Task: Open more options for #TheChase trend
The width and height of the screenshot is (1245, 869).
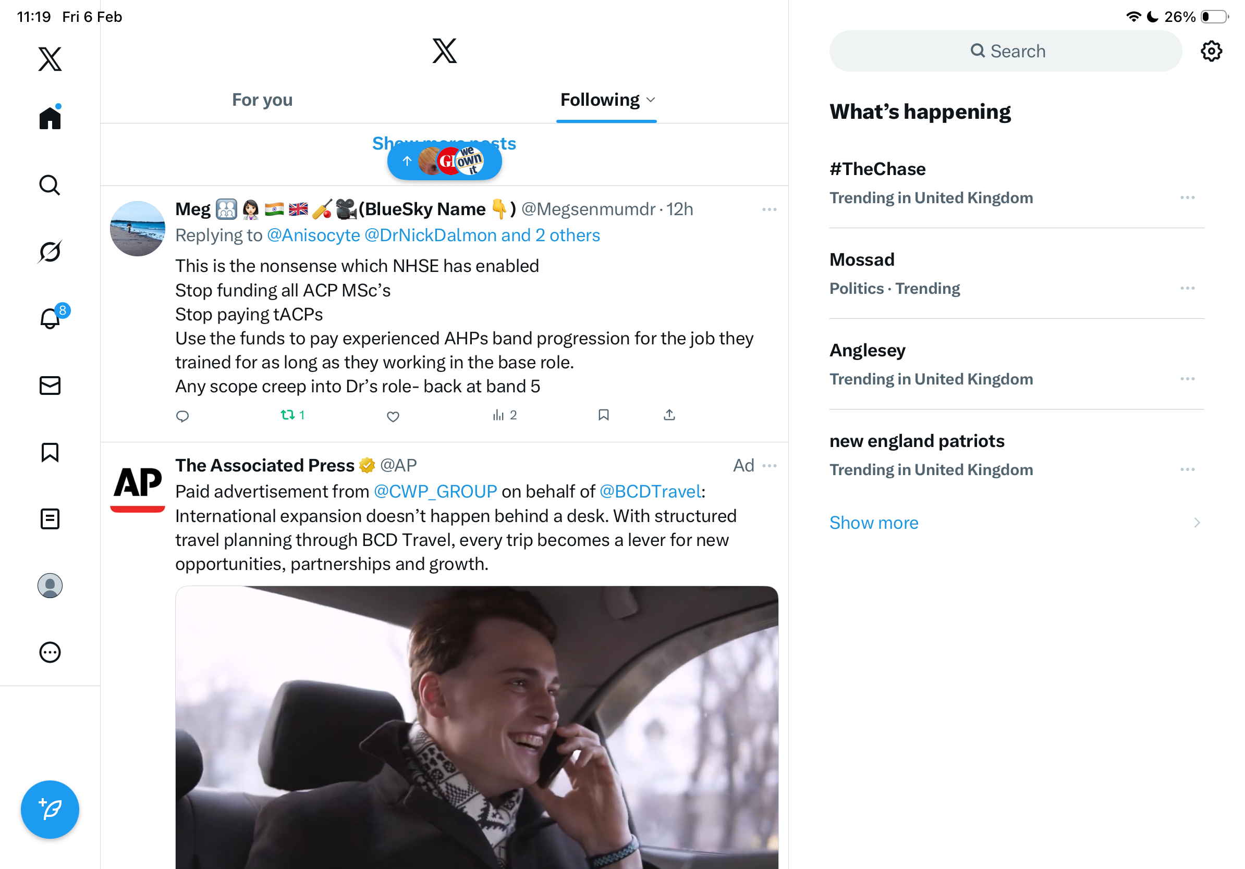Action: pos(1187,197)
